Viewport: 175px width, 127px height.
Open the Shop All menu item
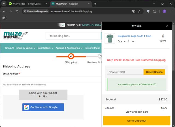10,48
